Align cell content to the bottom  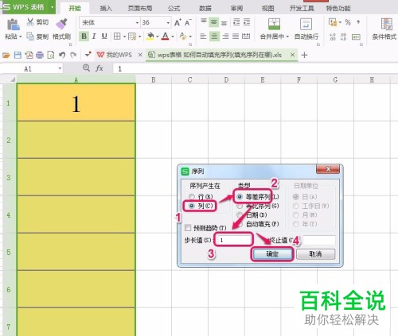[x=224, y=22]
